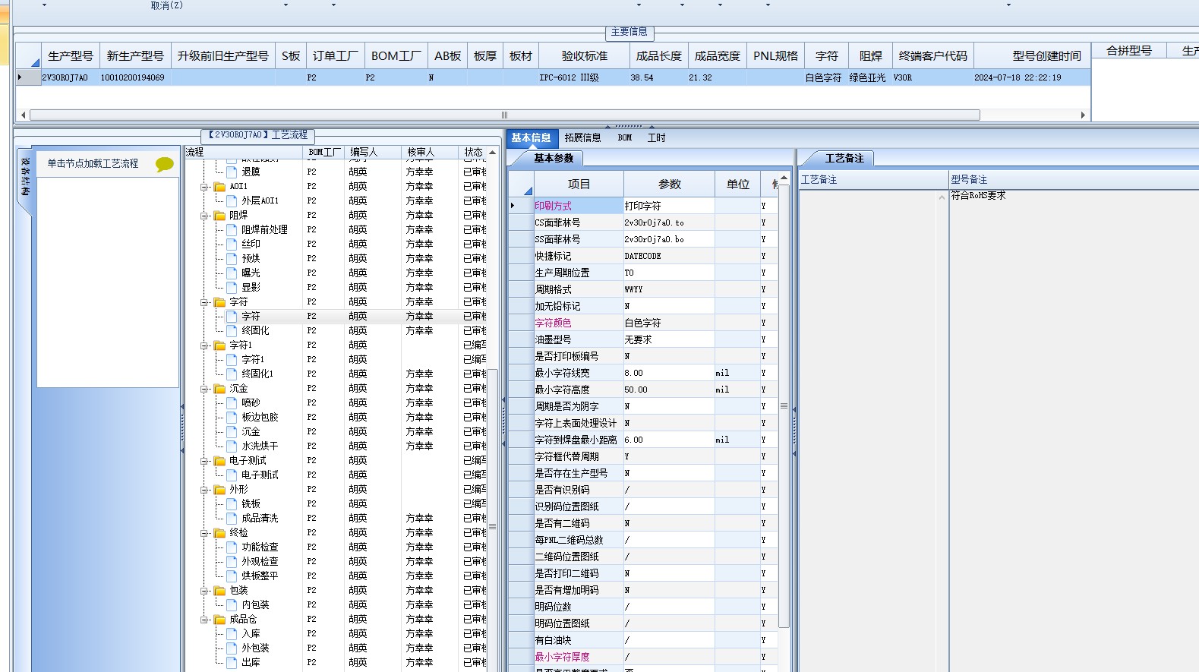
Task: Click the WWYY 周期格式 value
Action: [669, 289]
